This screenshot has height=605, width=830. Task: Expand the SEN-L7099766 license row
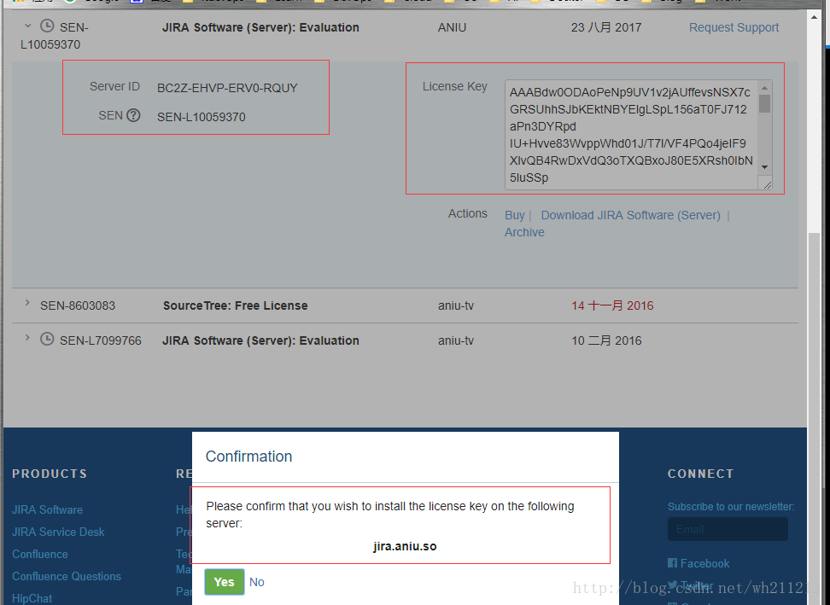click(27, 337)
